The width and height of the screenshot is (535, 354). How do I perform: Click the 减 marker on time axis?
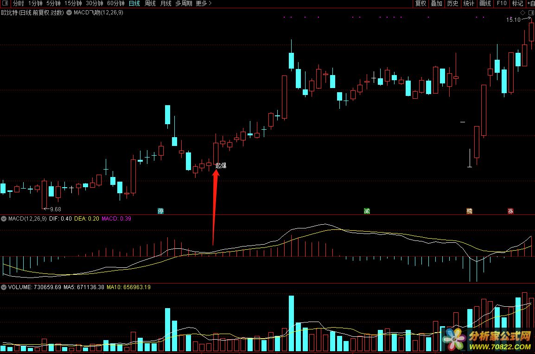tap(367, 211)
